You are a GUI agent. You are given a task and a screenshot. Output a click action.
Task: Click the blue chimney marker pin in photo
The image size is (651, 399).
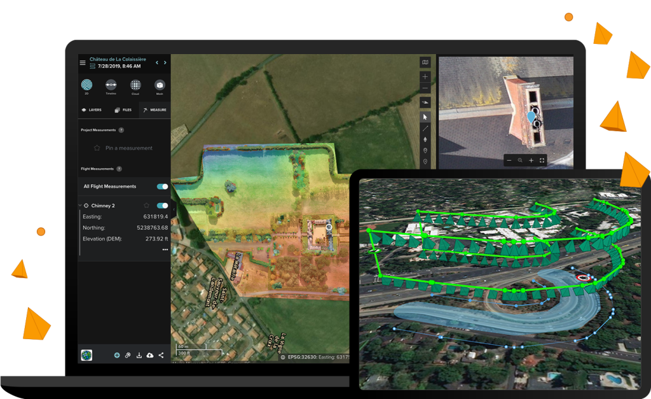click(x=531, y=117)
